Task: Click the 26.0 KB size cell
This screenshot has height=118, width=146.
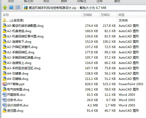Action: 92,100
